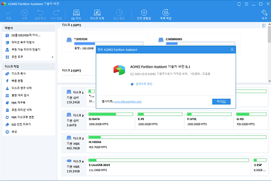Click the J: ESP partition block
This screenshot has height=181, width=271.
click(261, 164)
